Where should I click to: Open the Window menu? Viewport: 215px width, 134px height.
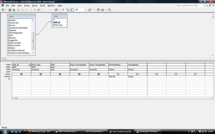point(51,5)
